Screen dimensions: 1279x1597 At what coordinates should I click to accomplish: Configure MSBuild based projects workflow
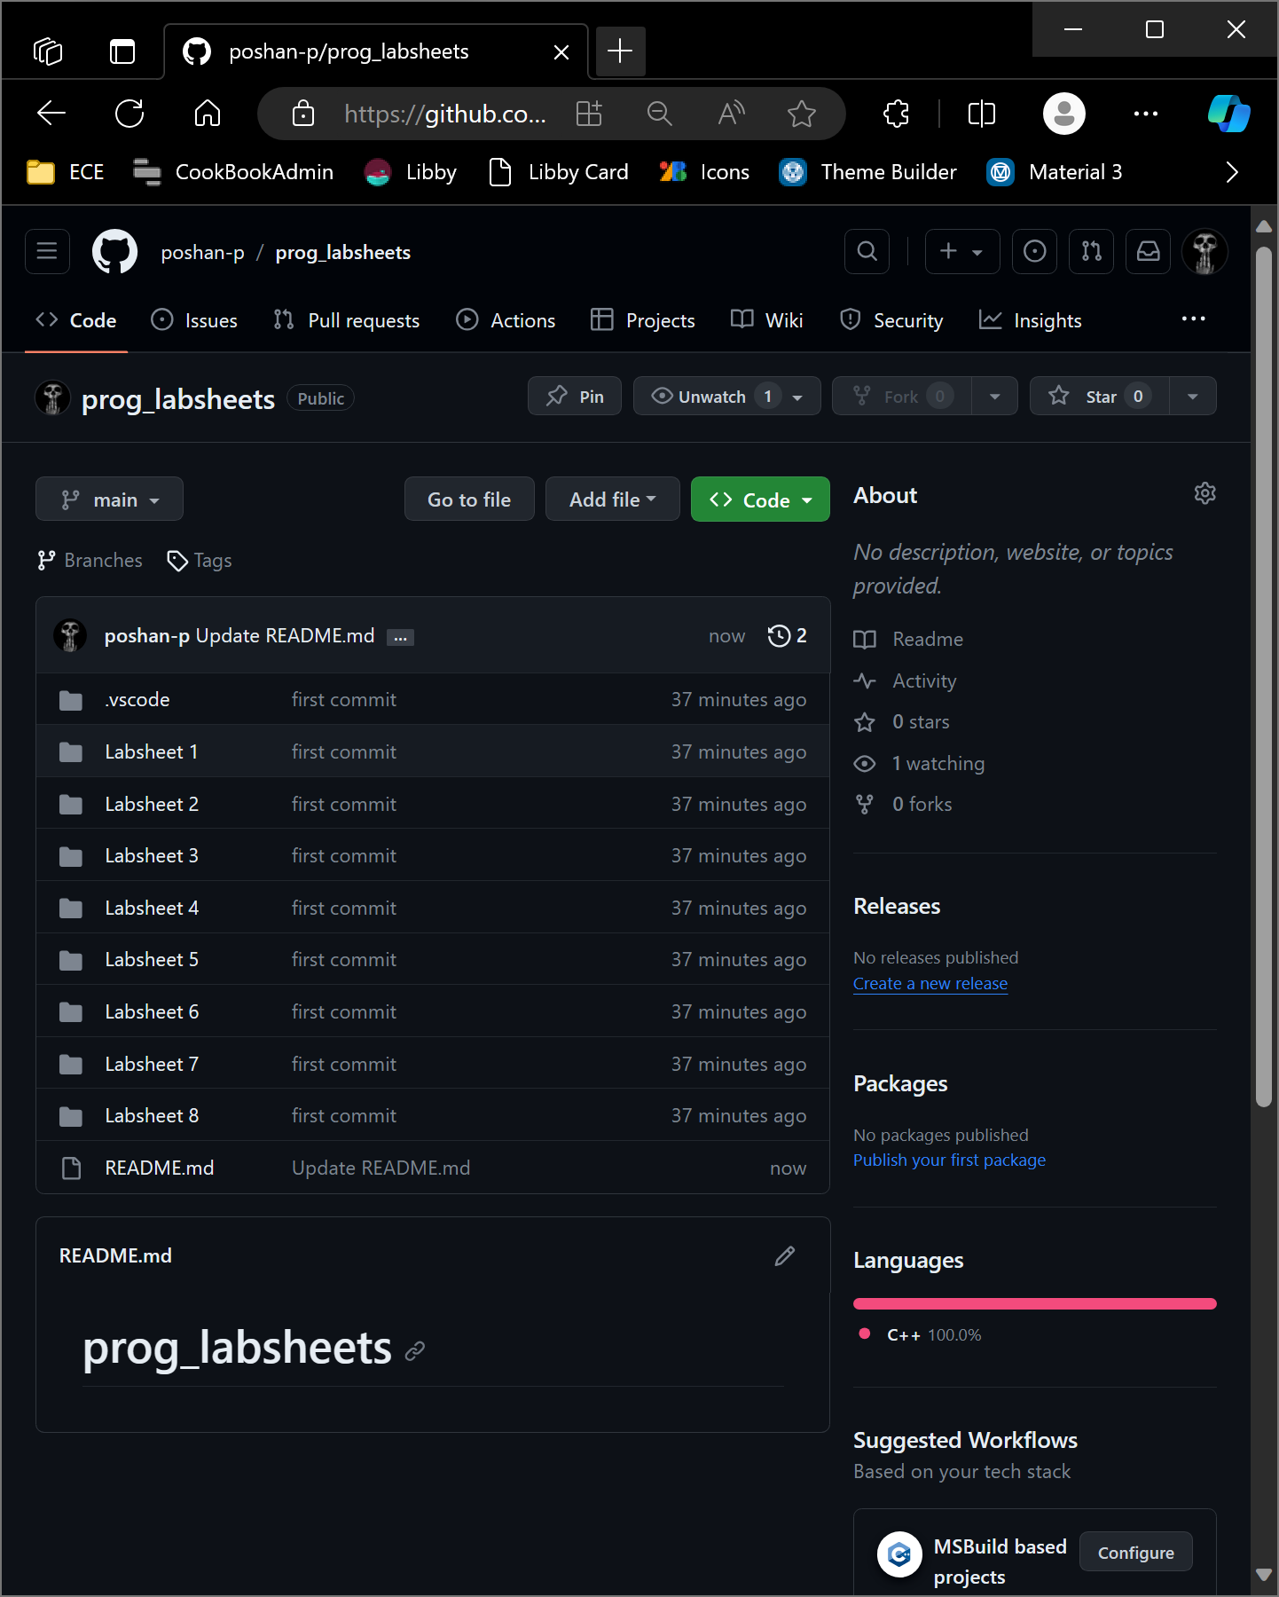(1135, 1553)
